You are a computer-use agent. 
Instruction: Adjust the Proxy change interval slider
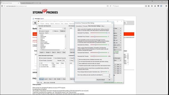(x=104, y=72)
